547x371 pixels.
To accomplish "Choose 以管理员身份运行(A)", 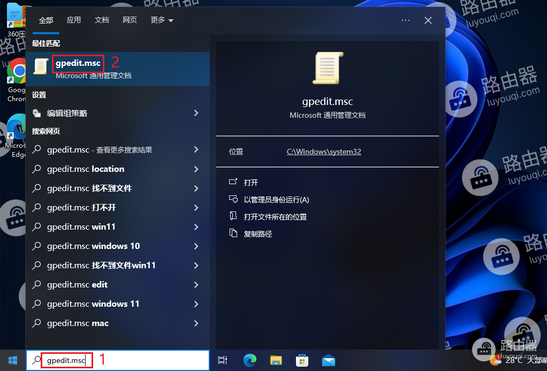I will (x=276, y=200).
